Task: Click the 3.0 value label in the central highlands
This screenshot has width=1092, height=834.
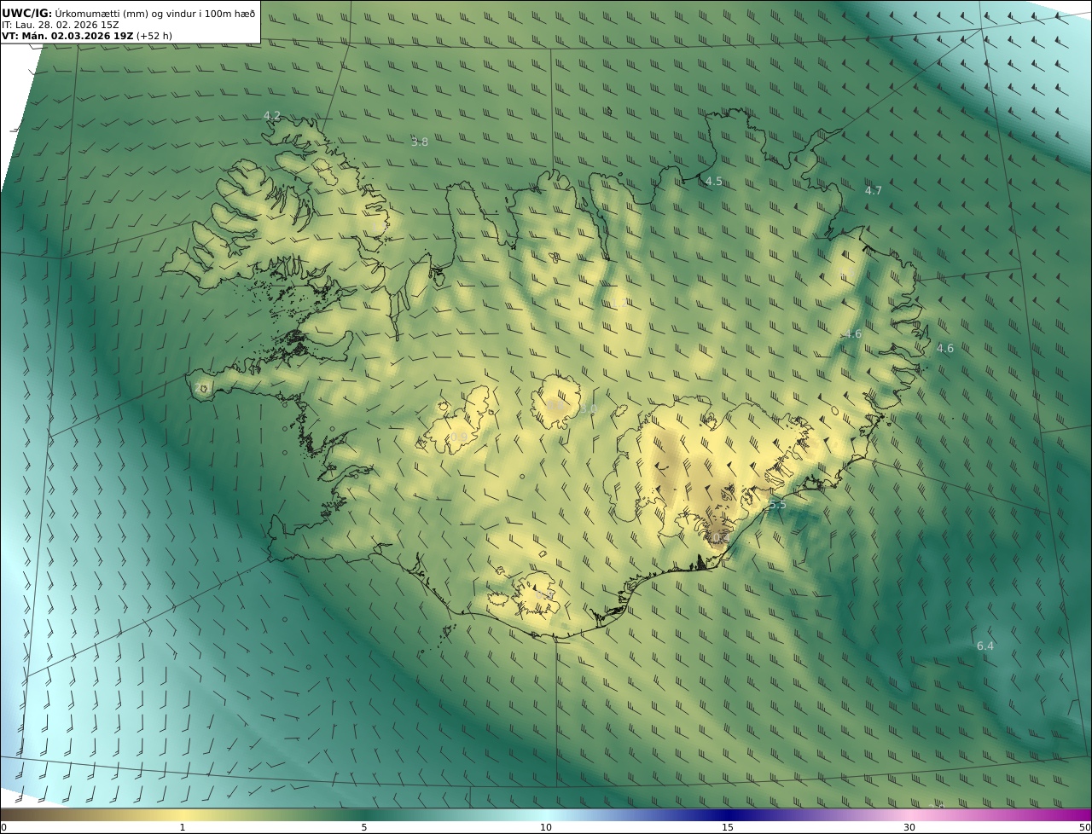Action: 588,410
